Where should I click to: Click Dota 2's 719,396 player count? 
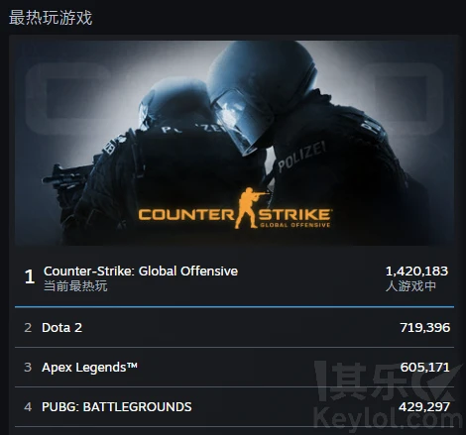(425, 328)
